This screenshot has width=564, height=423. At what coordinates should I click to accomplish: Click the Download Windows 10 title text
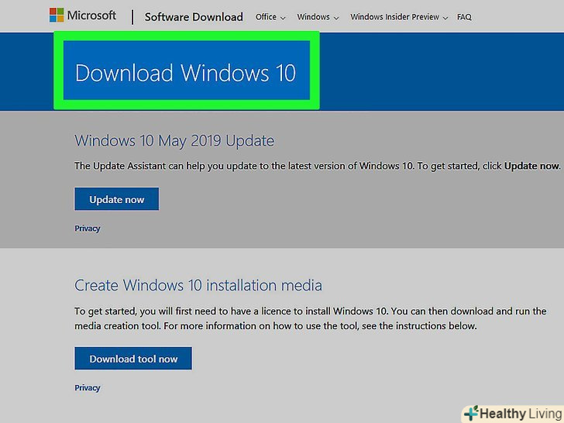186,73
